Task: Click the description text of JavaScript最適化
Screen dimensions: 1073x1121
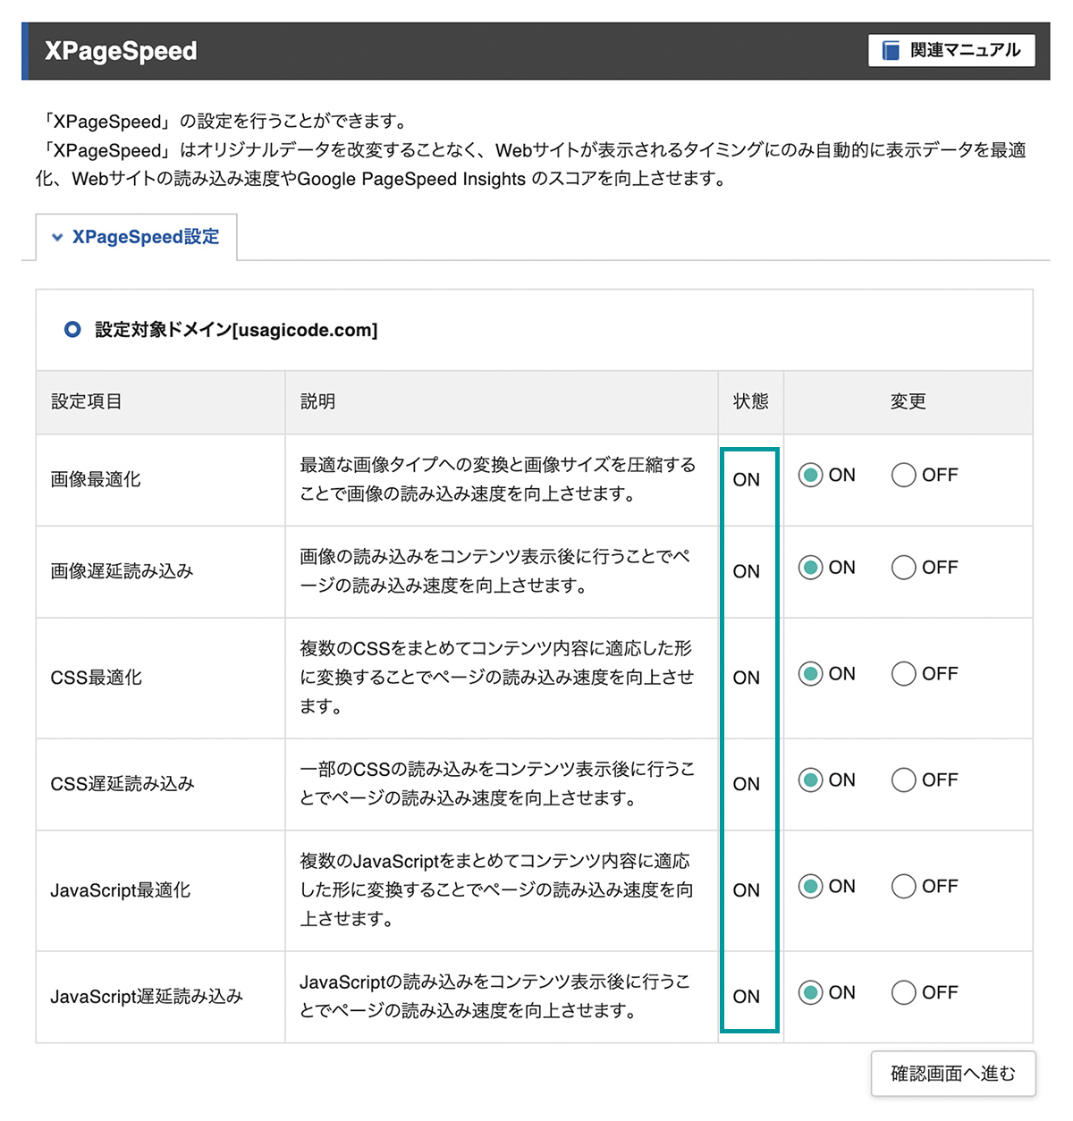Action: coord(496,889)
